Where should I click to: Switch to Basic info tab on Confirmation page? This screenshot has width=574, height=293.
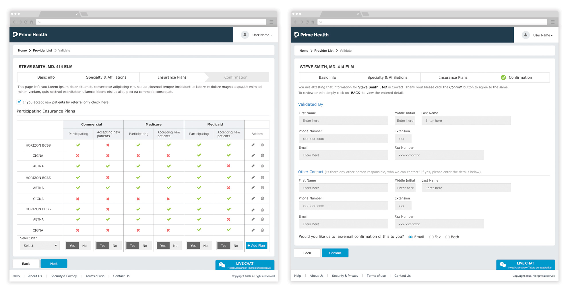(327, 77)
